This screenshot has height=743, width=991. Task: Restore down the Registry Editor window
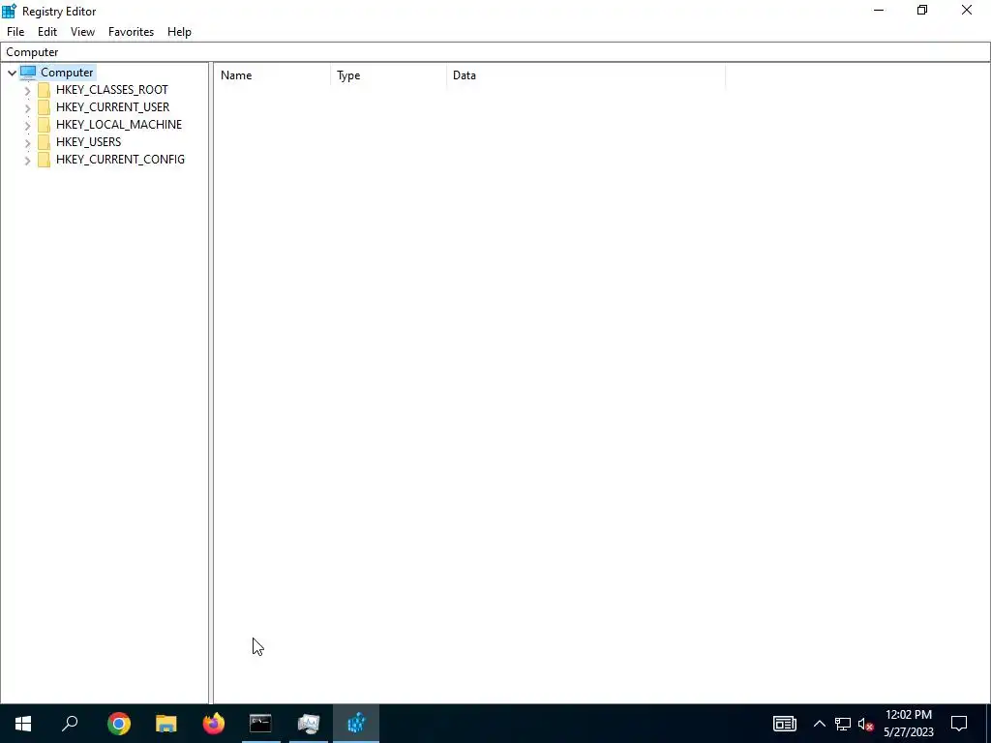point(922,10)
